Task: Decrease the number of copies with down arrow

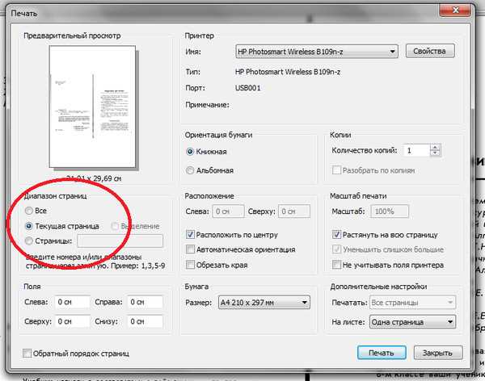Action: coord(435,153)
